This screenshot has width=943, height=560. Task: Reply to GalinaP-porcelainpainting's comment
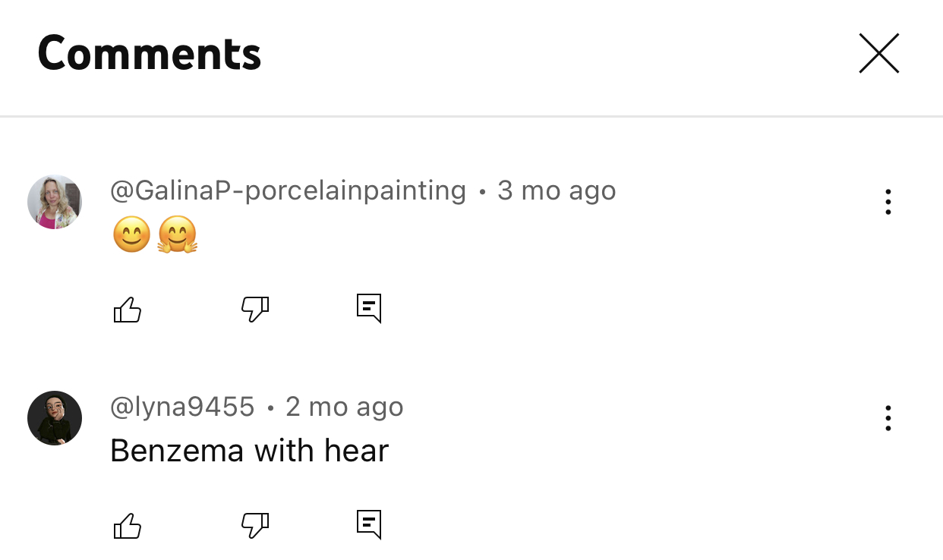(x=369, y=309)
